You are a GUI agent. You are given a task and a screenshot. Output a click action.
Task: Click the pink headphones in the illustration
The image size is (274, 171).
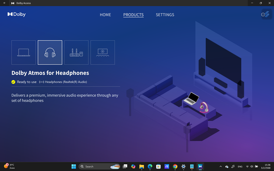click(x=204, y=107)
